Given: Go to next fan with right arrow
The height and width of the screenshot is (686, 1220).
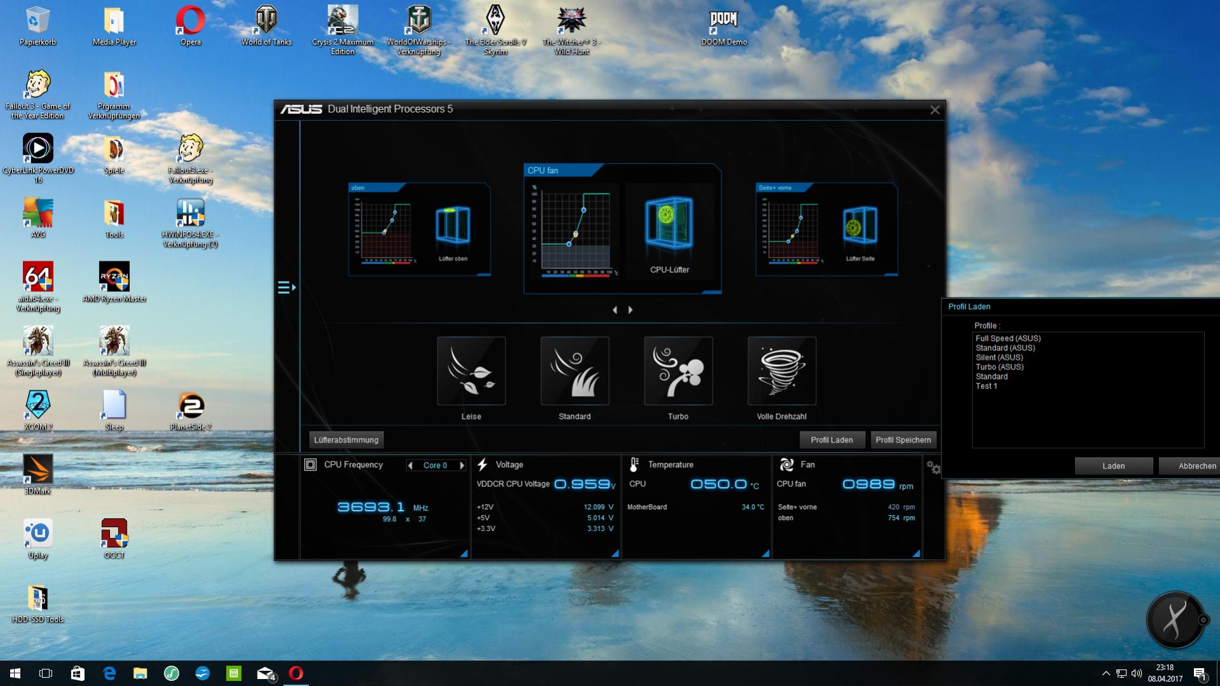Looking at the screenshot, I should tap(630, 310).
